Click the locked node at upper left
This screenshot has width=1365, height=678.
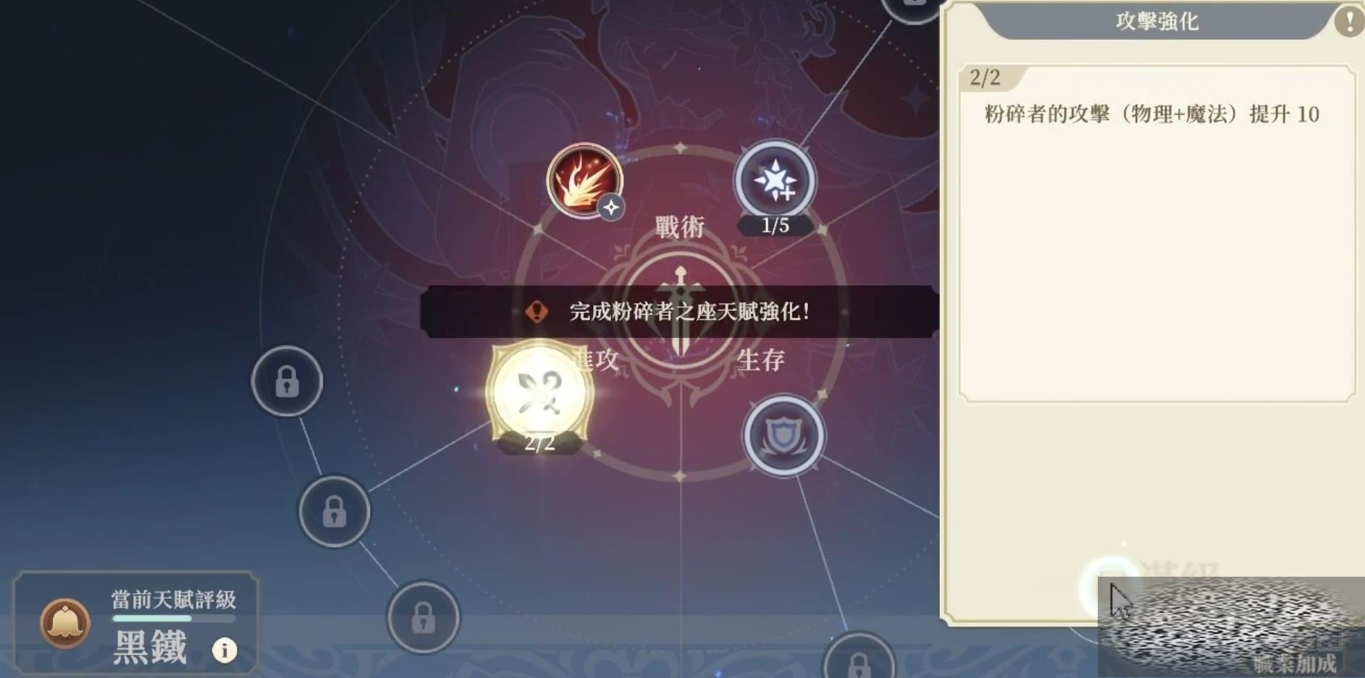287,381
